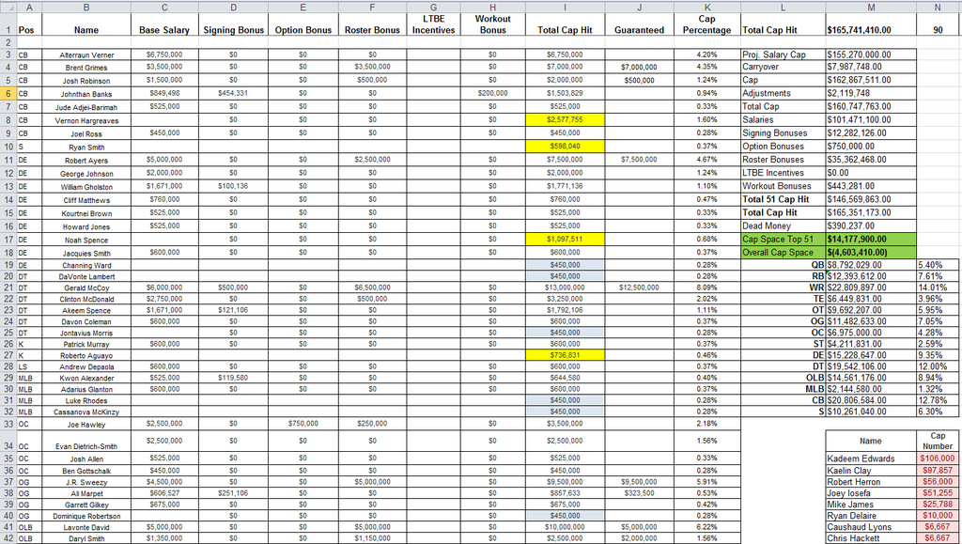962x544 pixels.
Task: Select row 6 header
Action: point(8,93)
